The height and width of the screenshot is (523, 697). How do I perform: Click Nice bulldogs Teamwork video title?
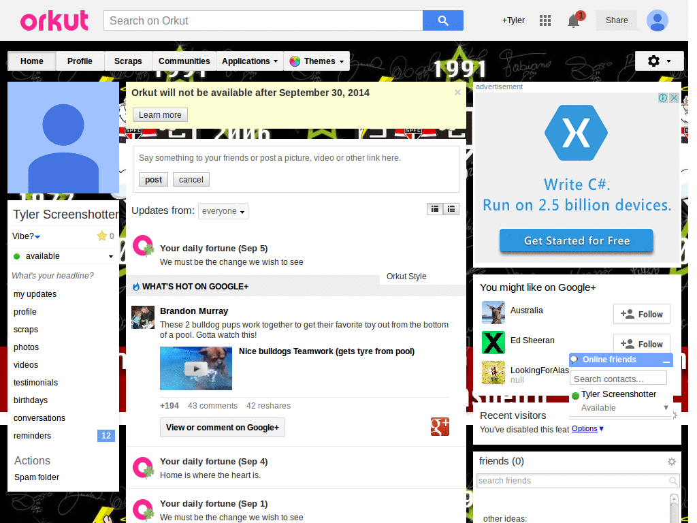click(x=327, y=351)
